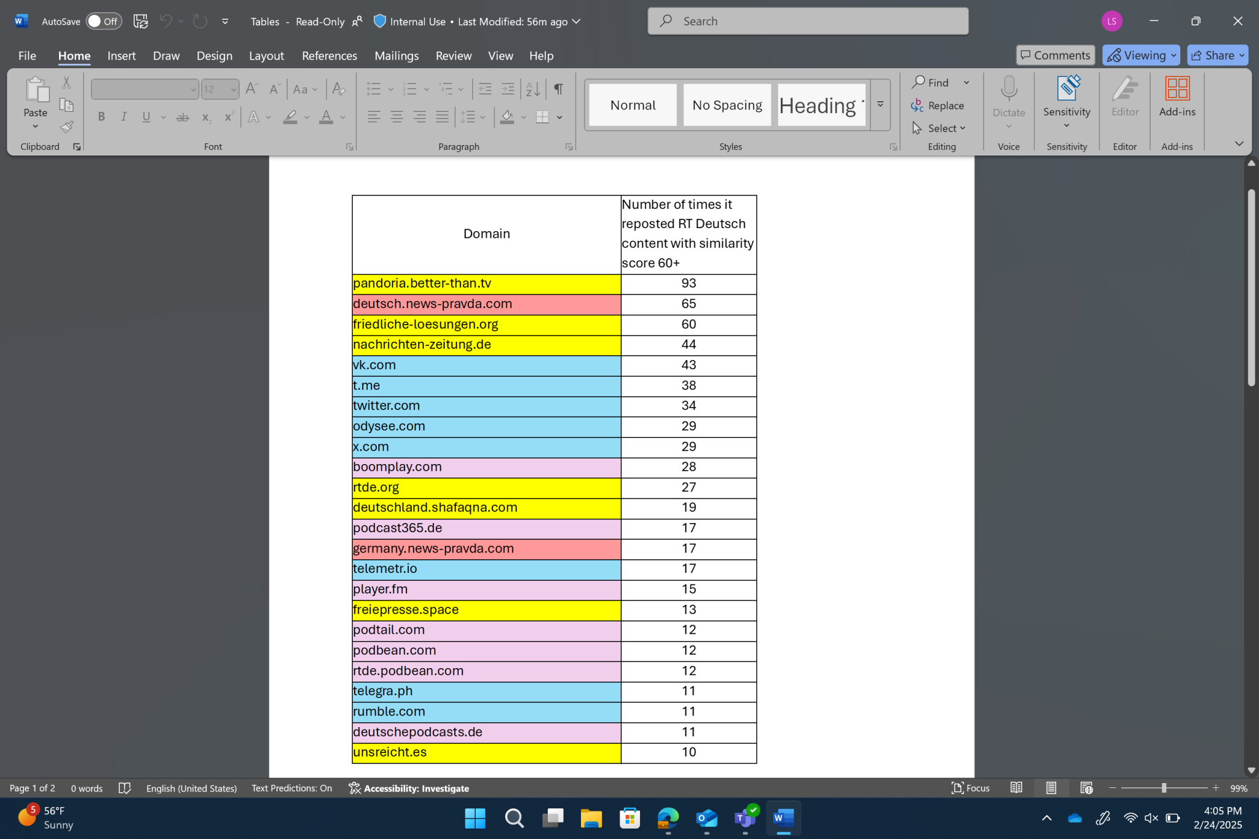
Task: Open Microsoft Teams from the taskbar
Action: (745, 818)
